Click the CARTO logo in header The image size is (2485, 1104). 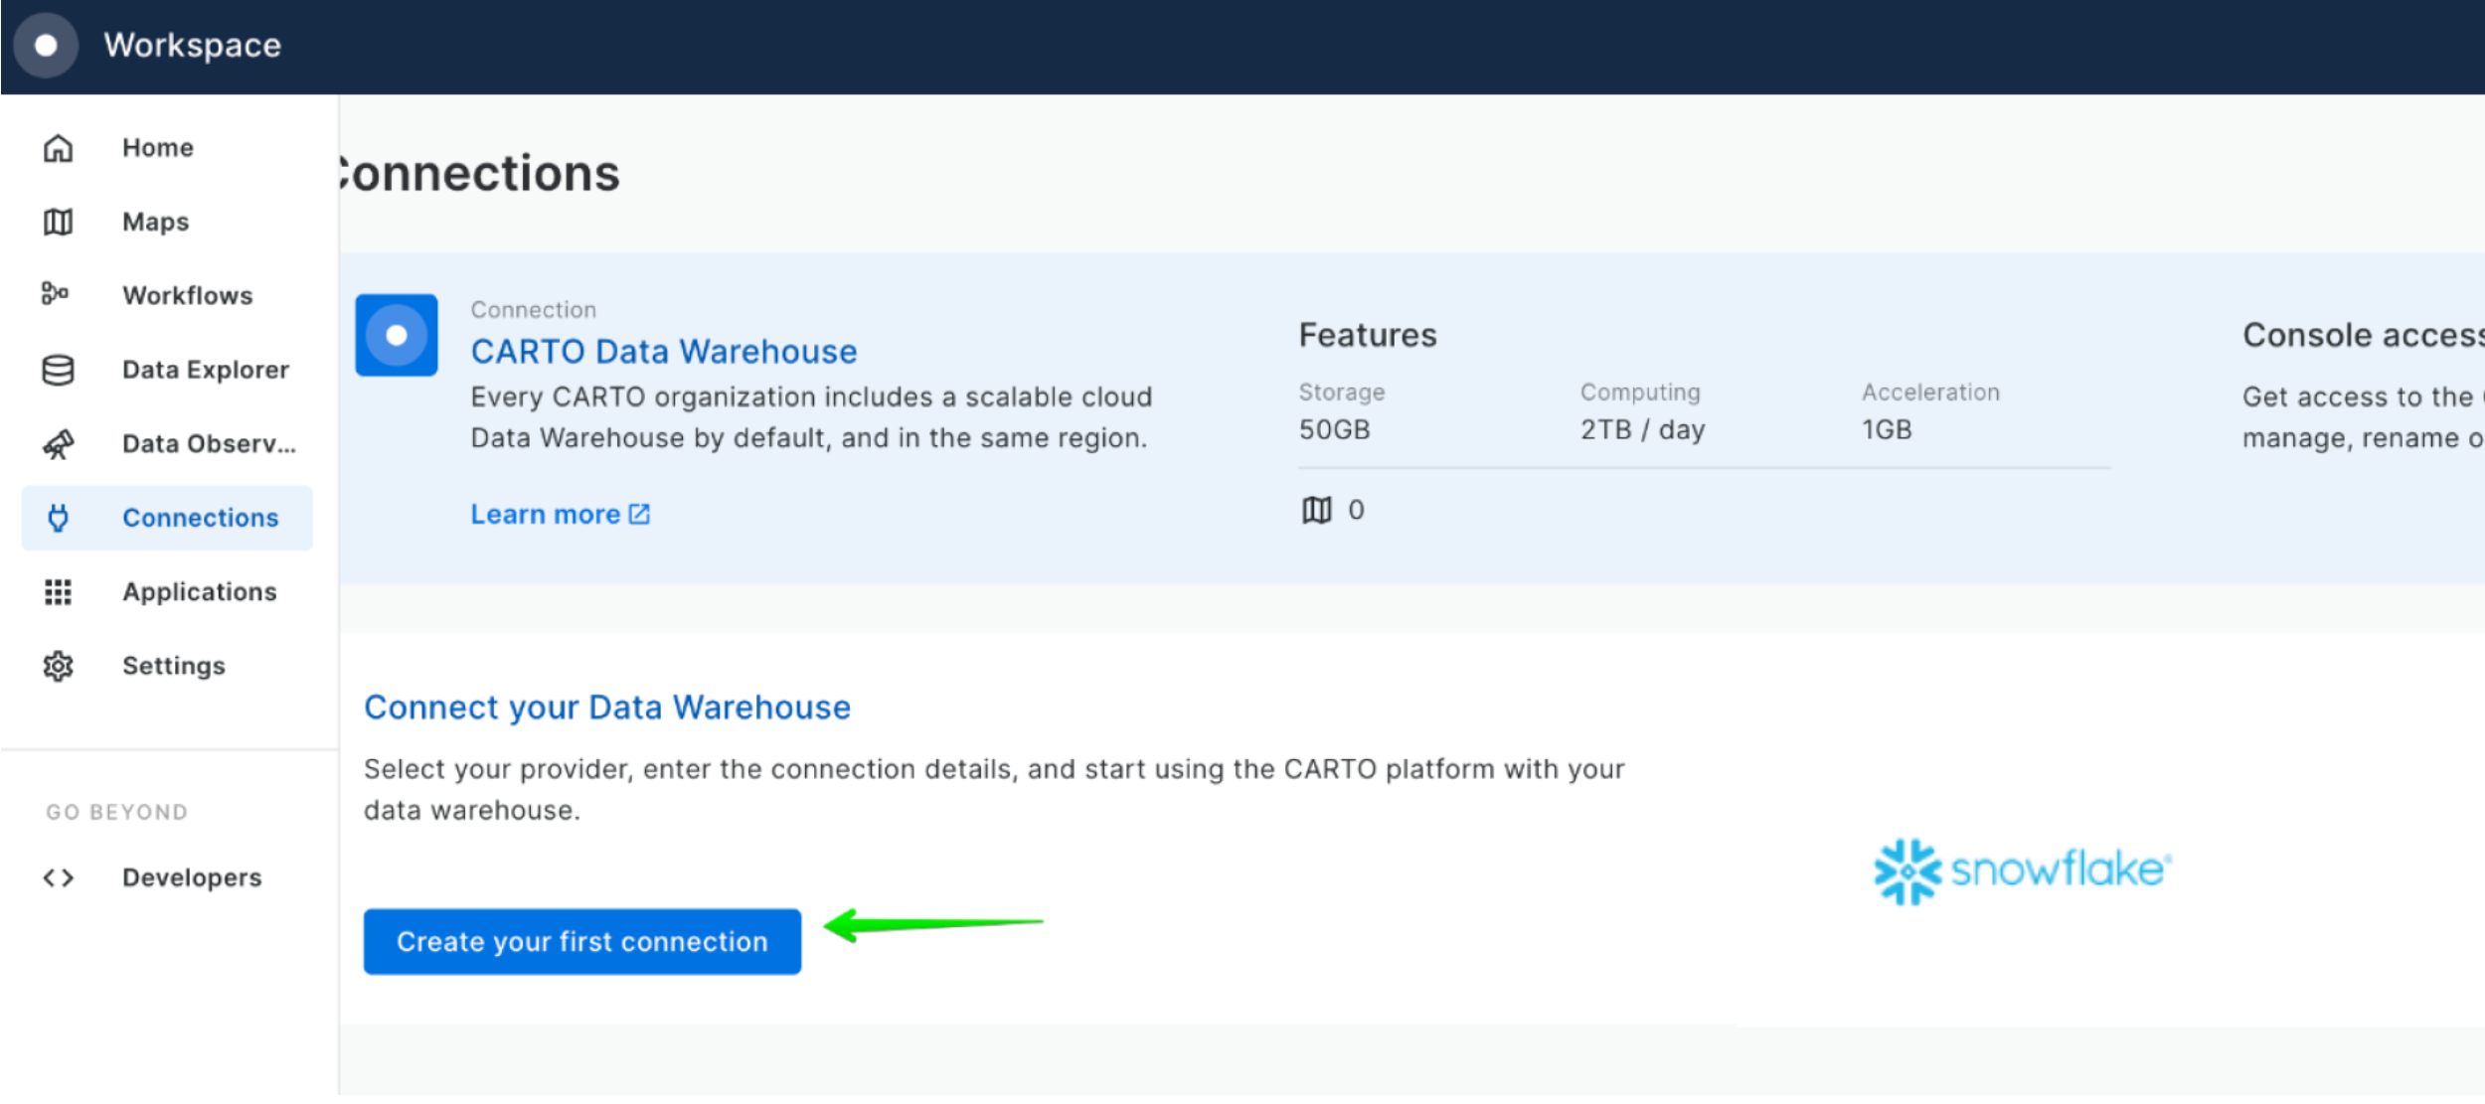pyautogui.click(x=46, y=46)
